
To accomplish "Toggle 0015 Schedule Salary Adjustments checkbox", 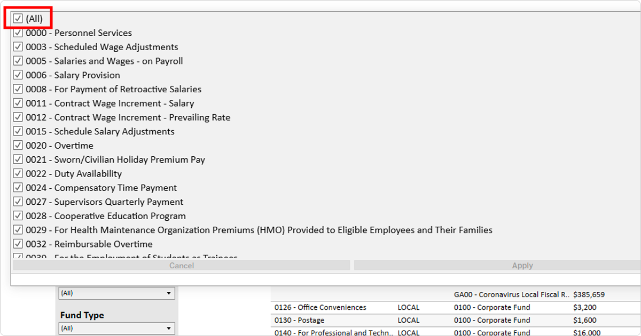I will [x=18, y=131].
